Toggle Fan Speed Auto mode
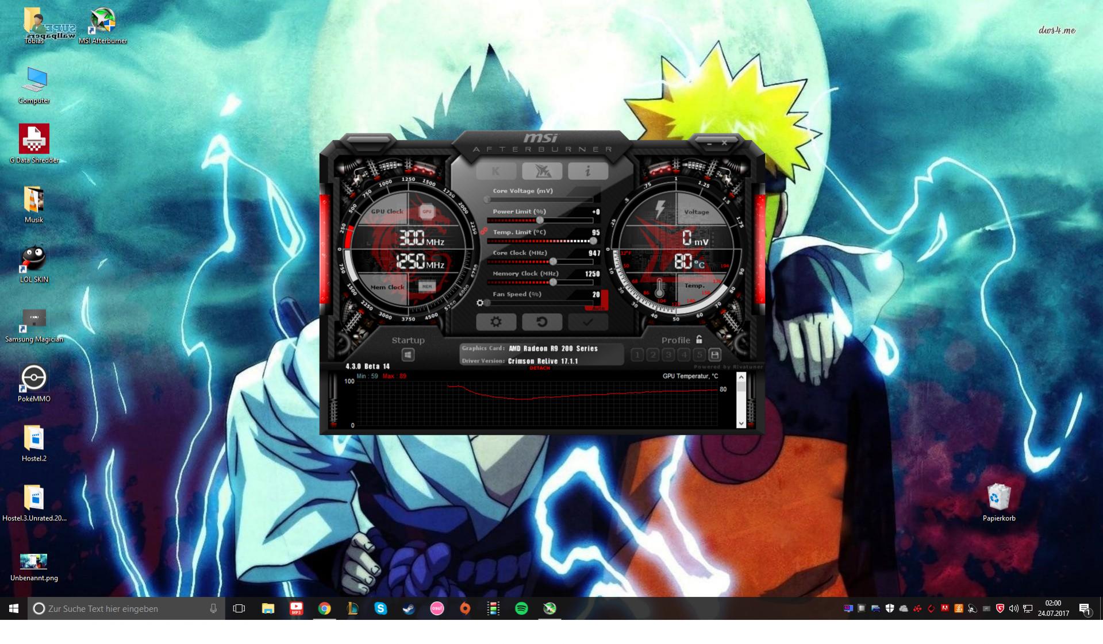This screenshot has width=1103, height=644. 599,308
